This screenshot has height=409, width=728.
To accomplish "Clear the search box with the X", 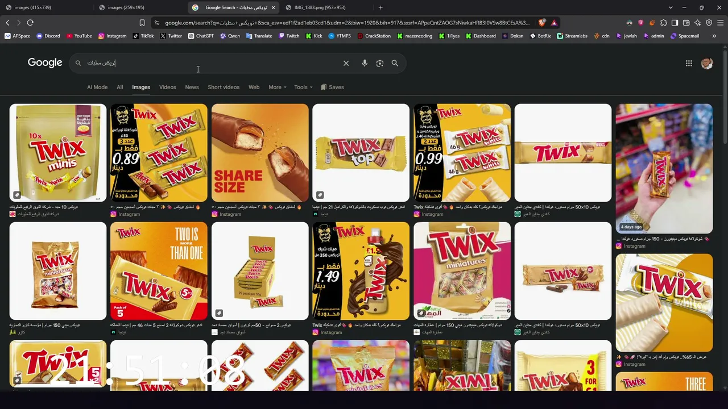I will [346, 63].
